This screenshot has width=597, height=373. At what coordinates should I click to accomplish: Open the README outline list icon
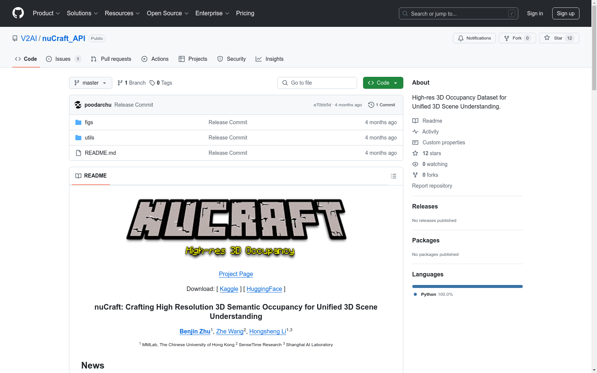point(394,176)
